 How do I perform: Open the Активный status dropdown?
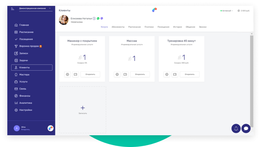pyautogui.click(x=227, y=11)
